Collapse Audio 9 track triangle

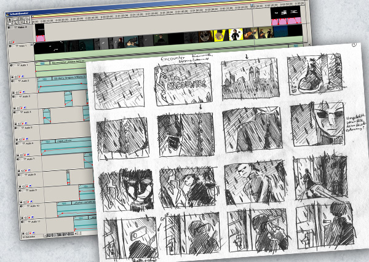[x=27, y=190]
